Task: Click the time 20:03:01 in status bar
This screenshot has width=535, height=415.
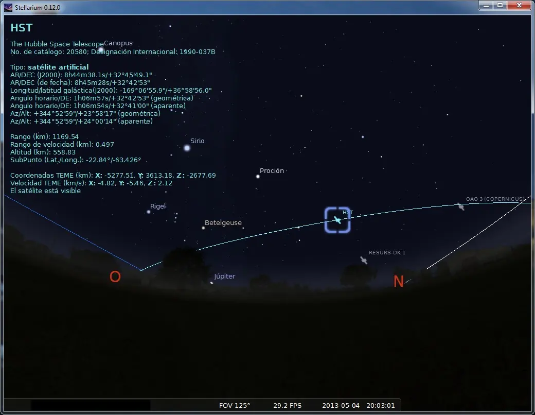Action: 381,405
